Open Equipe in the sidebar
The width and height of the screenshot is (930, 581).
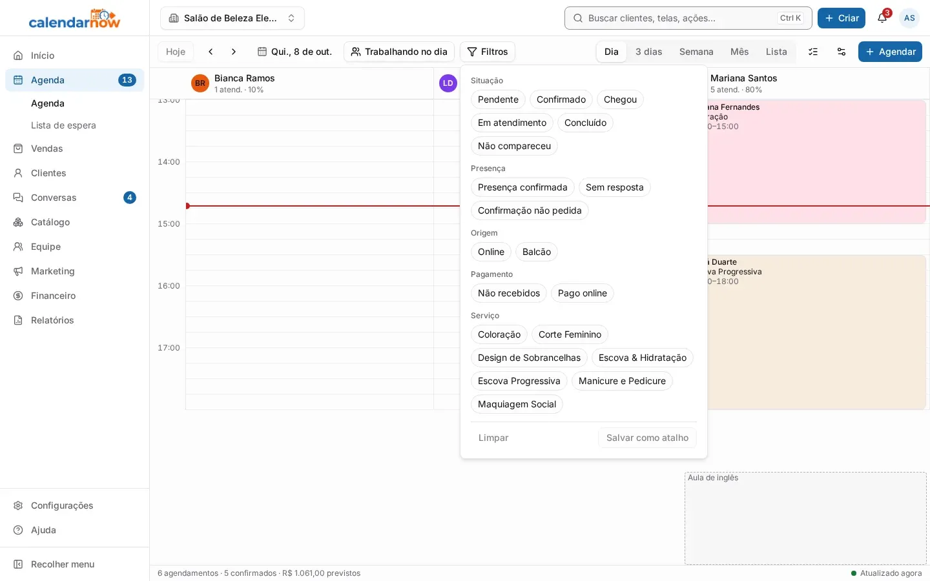(74, 247)
